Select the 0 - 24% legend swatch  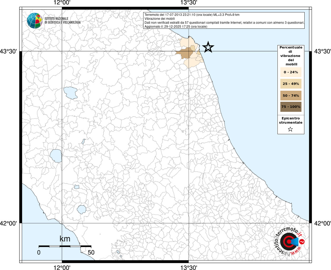(x=291, y=72)
